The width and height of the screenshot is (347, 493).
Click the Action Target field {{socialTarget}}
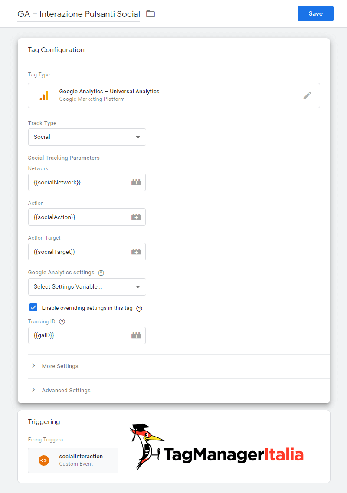(x=78, y=252)
